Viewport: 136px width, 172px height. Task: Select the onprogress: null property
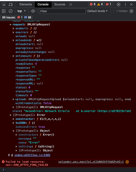29,48
